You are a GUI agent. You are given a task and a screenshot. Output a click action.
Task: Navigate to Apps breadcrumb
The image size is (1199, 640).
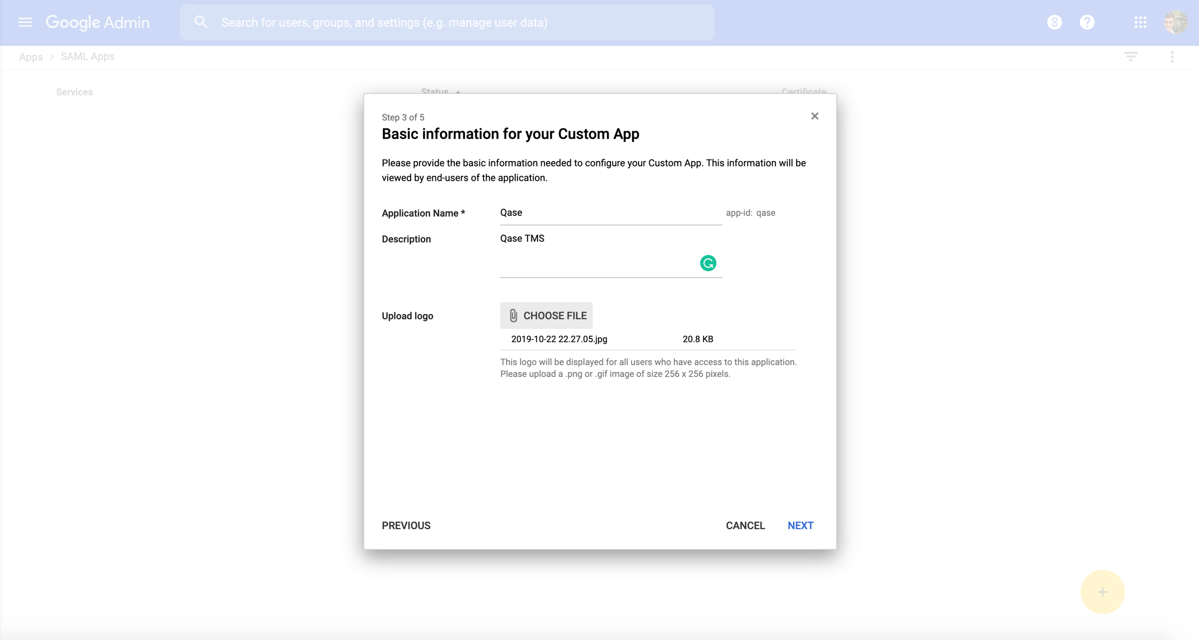[x=31, y=57]
